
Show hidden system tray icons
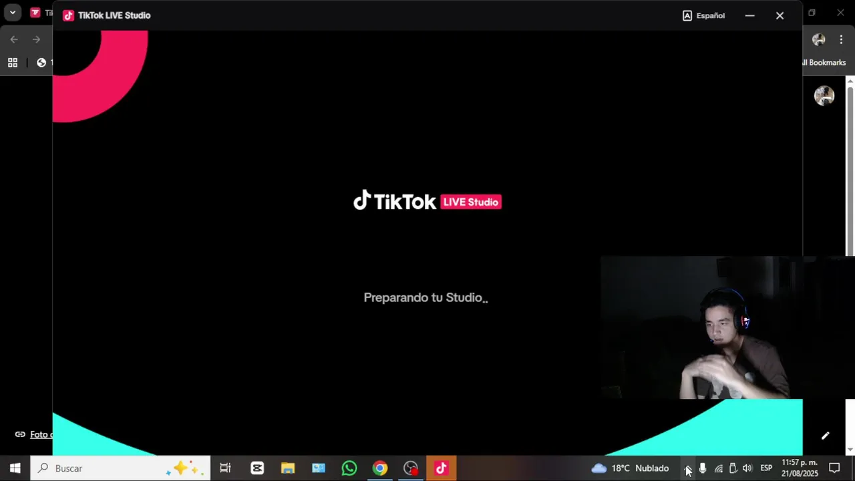coord(688,468)
